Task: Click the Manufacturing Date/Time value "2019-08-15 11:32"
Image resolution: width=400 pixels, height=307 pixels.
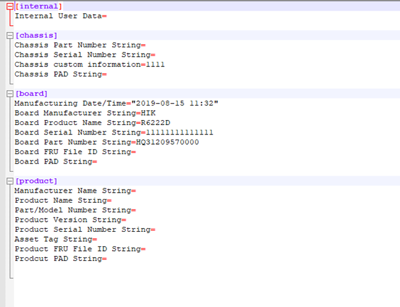Action: pyautogui.click(x=175, y=103)
